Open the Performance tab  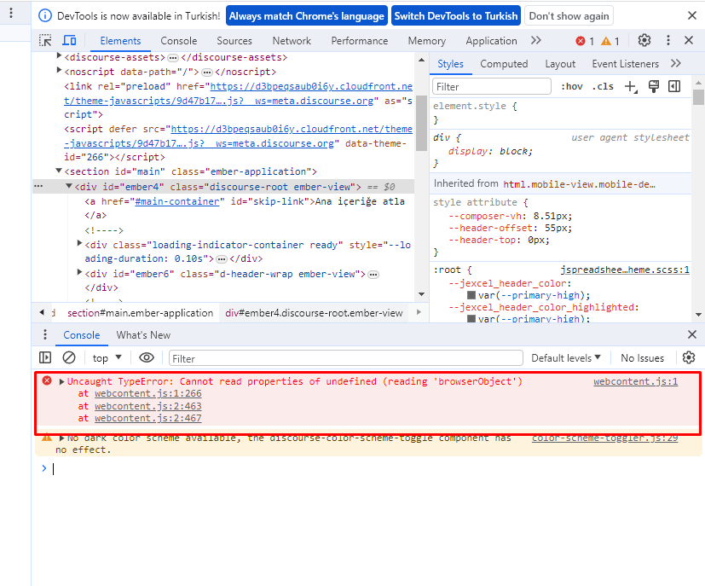(x=359, y=41)
